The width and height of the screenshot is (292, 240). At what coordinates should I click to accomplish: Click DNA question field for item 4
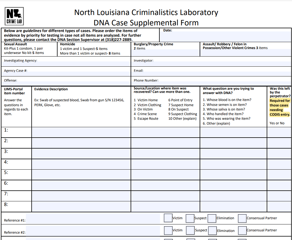(234, 164)
